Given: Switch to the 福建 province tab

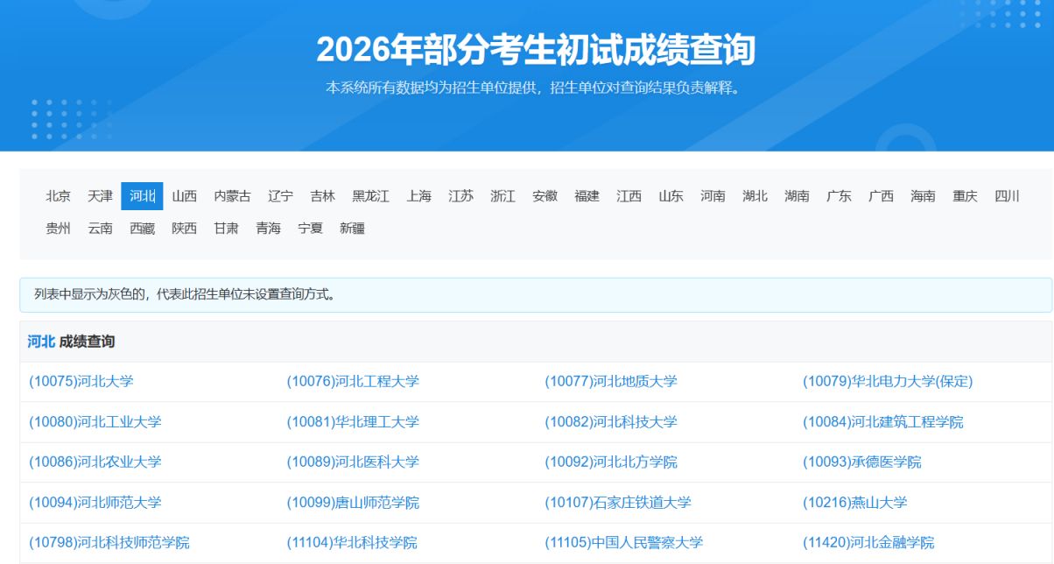Looking at the screenshot, I should click(x=587, y=196).
